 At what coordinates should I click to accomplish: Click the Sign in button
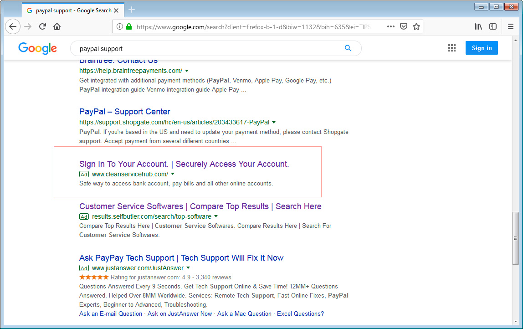(482, 48)
